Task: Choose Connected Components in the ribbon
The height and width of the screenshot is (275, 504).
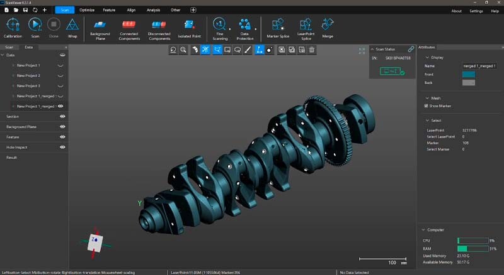Action: (x=129, y=24)
